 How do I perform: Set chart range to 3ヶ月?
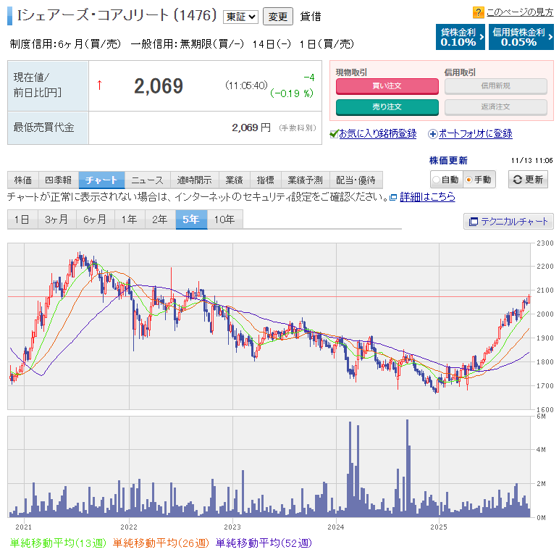tap(56, 219)
